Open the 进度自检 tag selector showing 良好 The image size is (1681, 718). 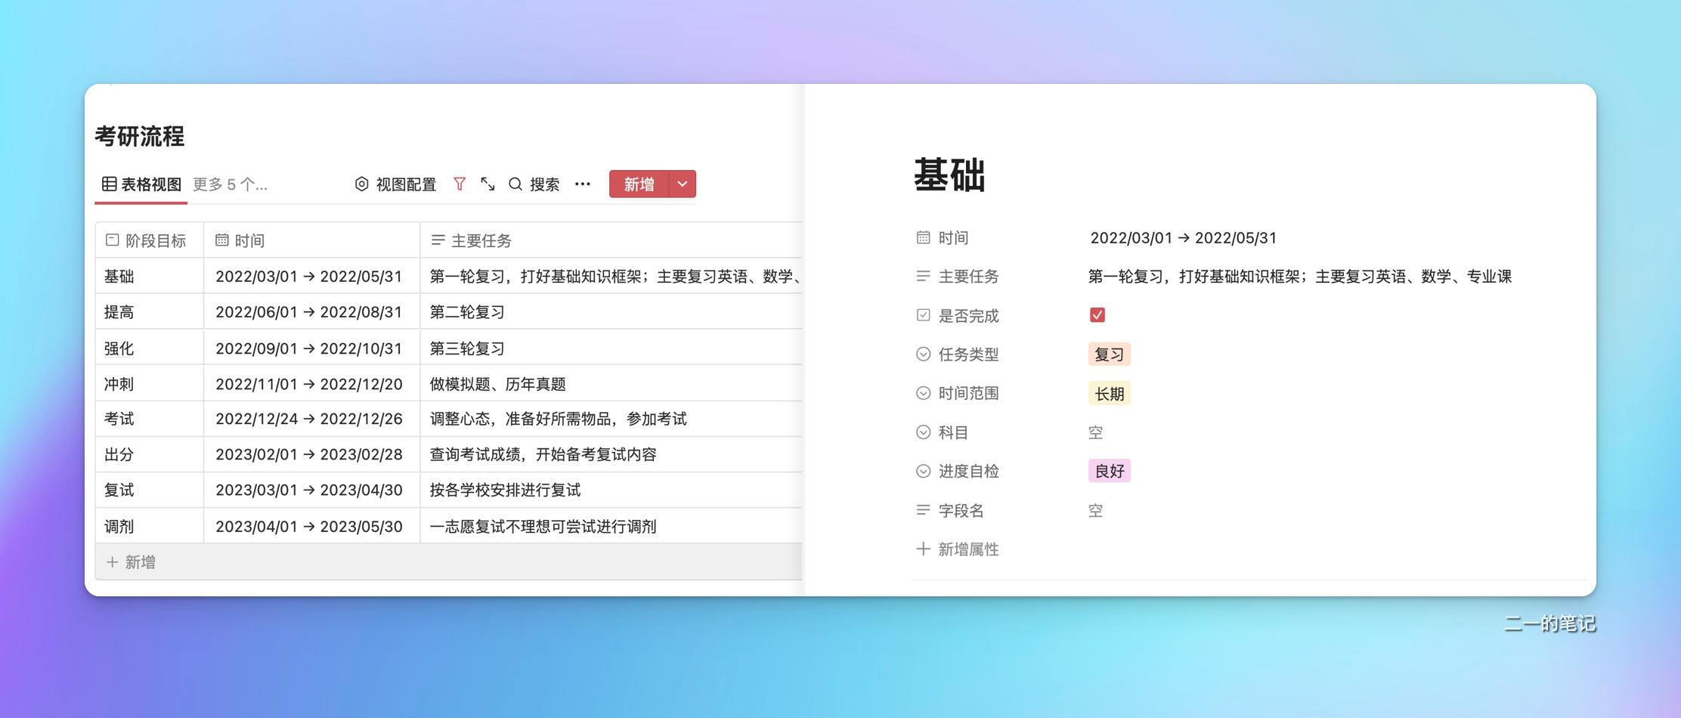coord(1109,470)
